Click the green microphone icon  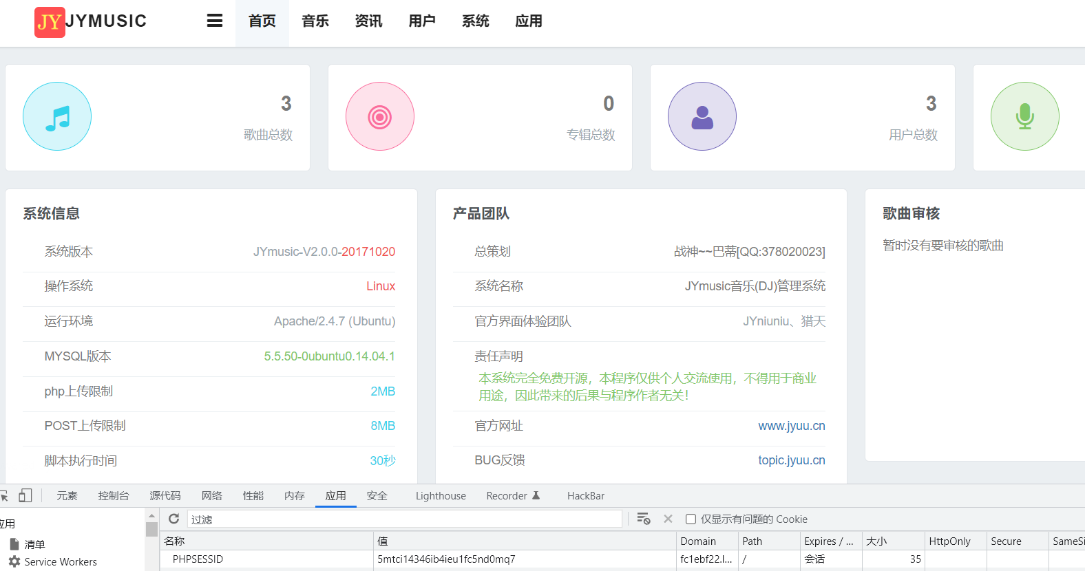(1025, 116)
